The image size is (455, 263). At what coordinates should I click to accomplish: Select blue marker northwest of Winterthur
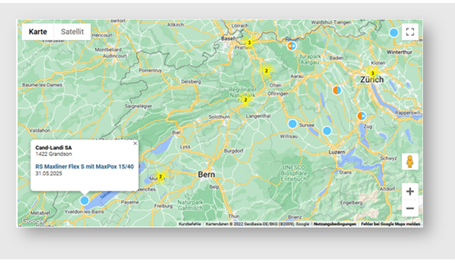click(x=393, y=32)
